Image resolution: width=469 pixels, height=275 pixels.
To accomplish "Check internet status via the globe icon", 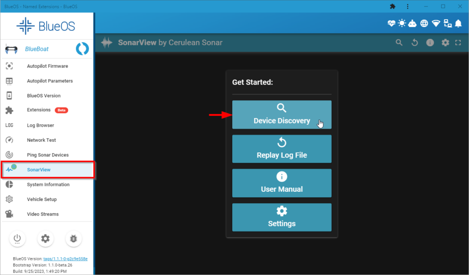I will coord(424,23).
